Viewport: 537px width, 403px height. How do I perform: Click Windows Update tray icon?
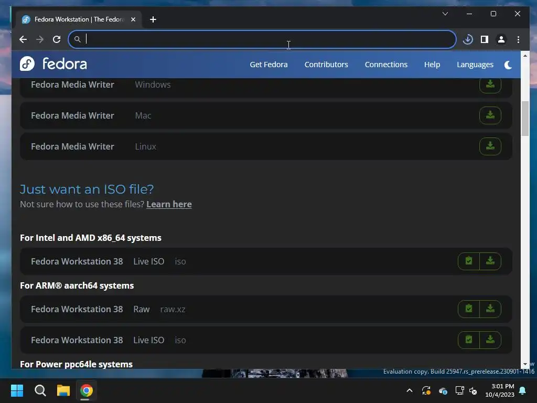click(426, 390)
